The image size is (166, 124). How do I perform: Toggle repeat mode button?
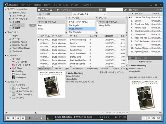[154, 118]
